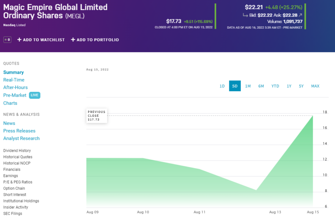
Task: Open the Financials page
Action: [x=12, y=170]
